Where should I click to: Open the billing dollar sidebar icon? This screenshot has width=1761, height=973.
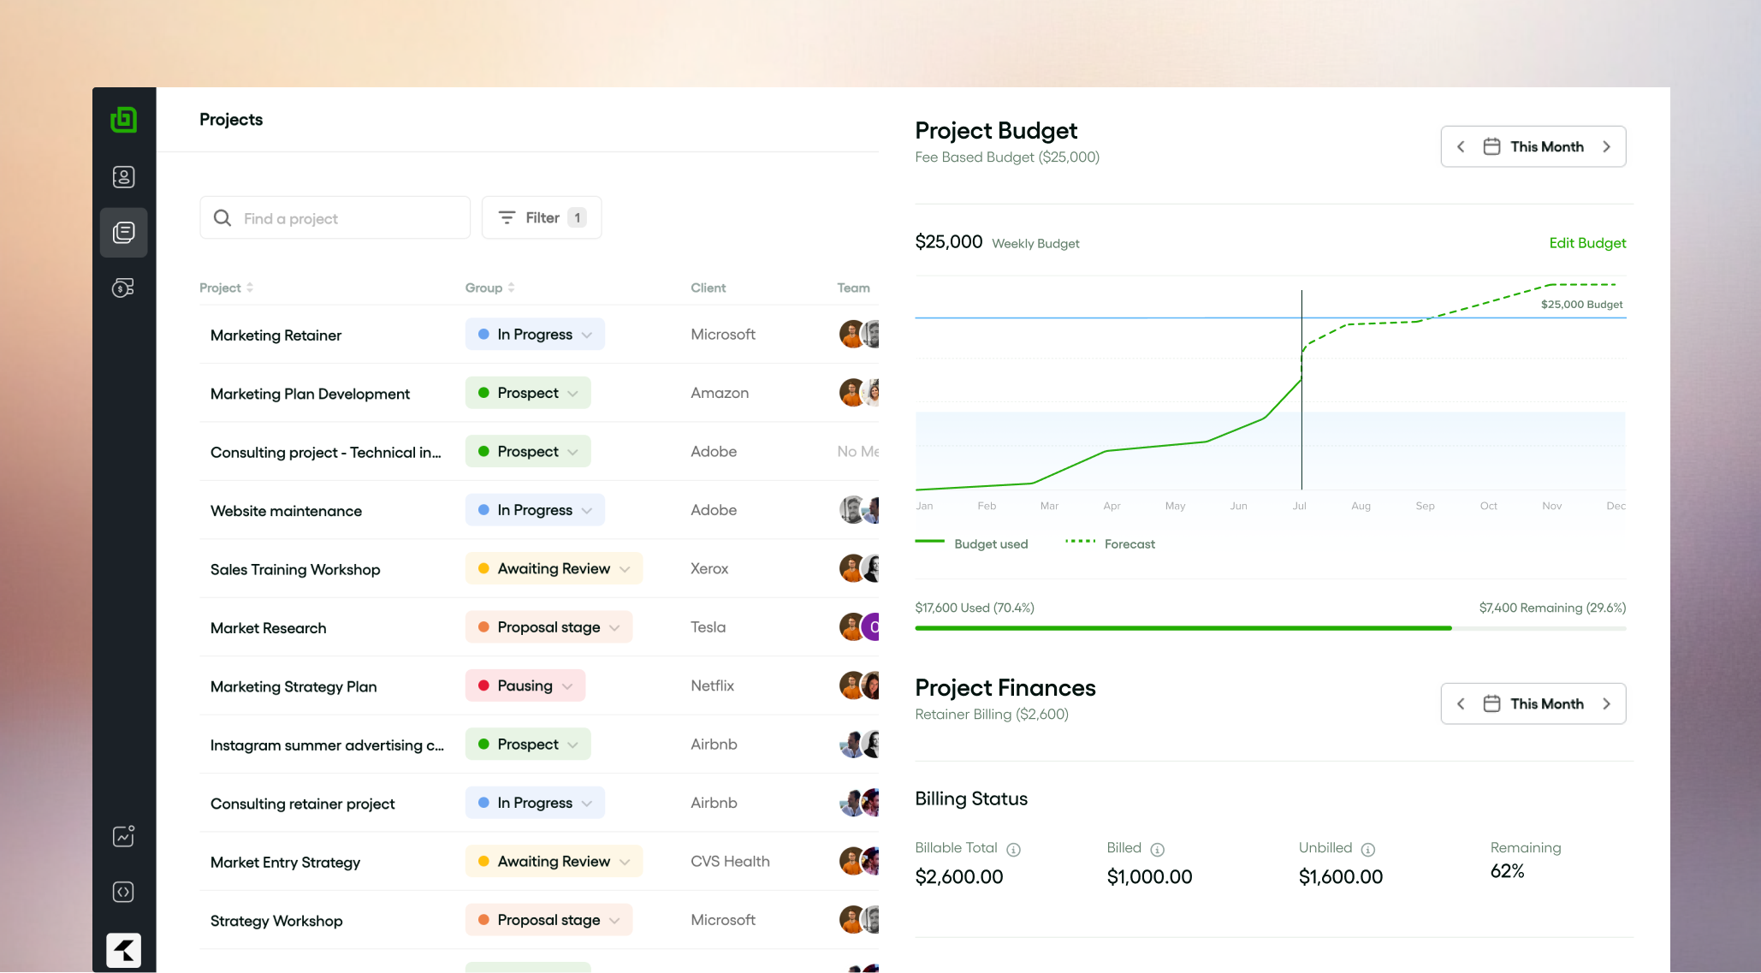coord(124,288)
